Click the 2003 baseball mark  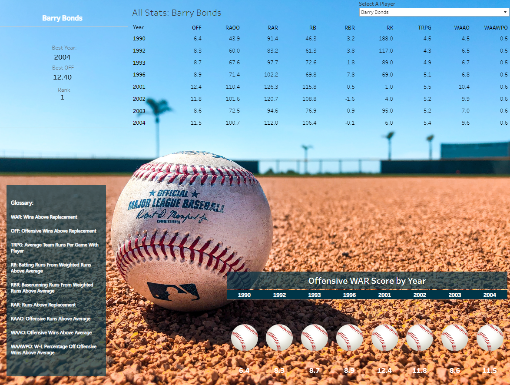coord(455,337)
